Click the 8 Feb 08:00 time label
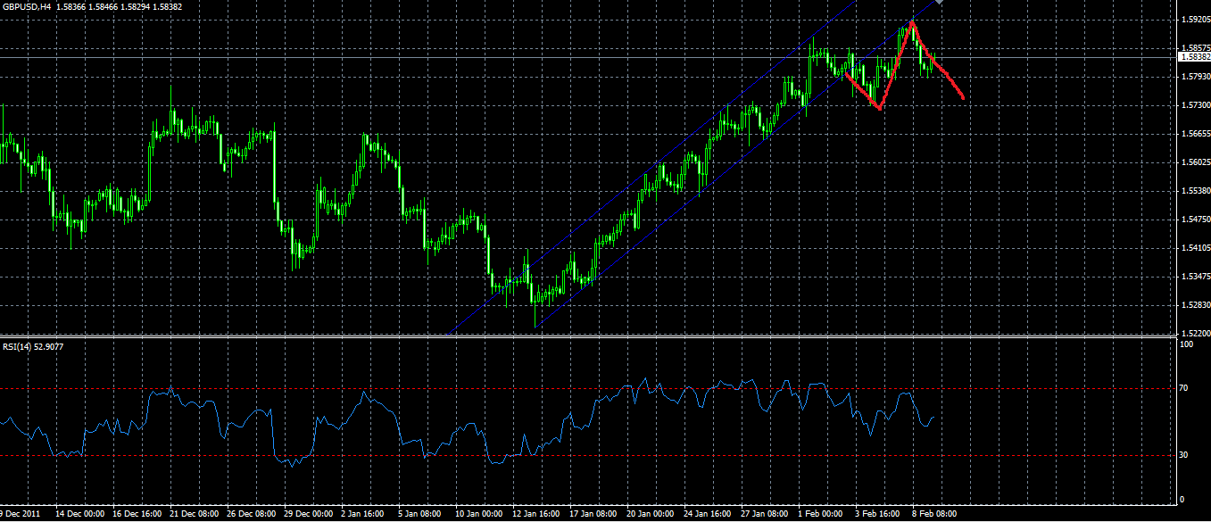 (x=933, y=515)
